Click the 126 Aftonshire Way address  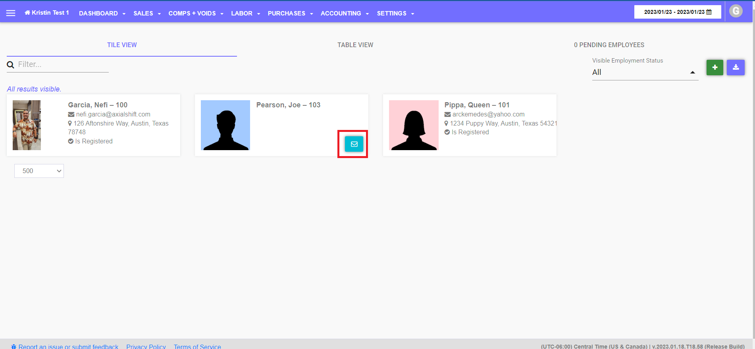pyautogui.click(x=118, y=128)
